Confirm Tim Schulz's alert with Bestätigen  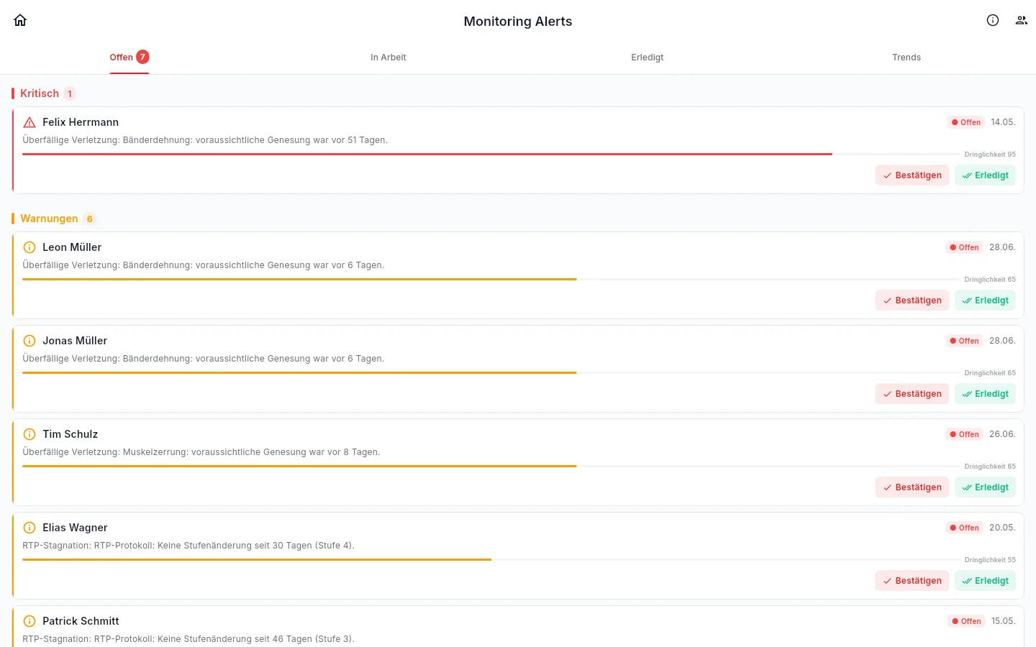point(912,487)
